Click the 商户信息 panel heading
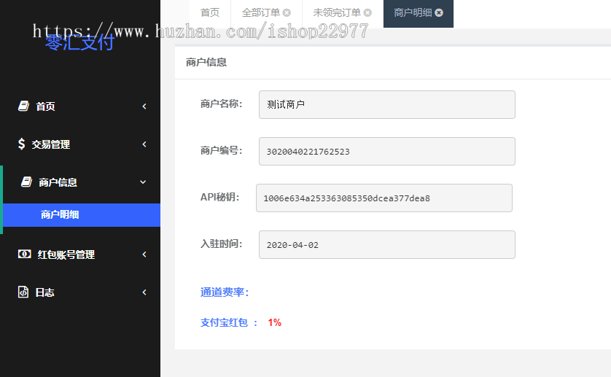 (206, 62)
